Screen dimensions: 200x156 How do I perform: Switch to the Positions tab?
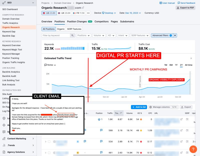59,21
